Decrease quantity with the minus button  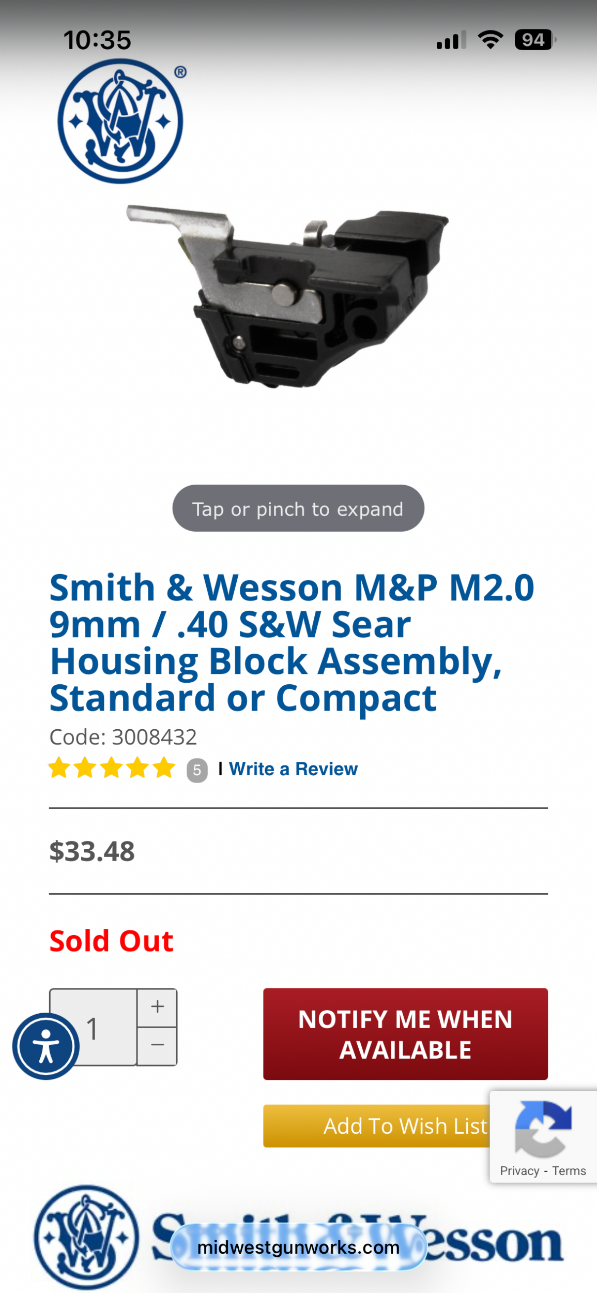[x=157, y=1046]
